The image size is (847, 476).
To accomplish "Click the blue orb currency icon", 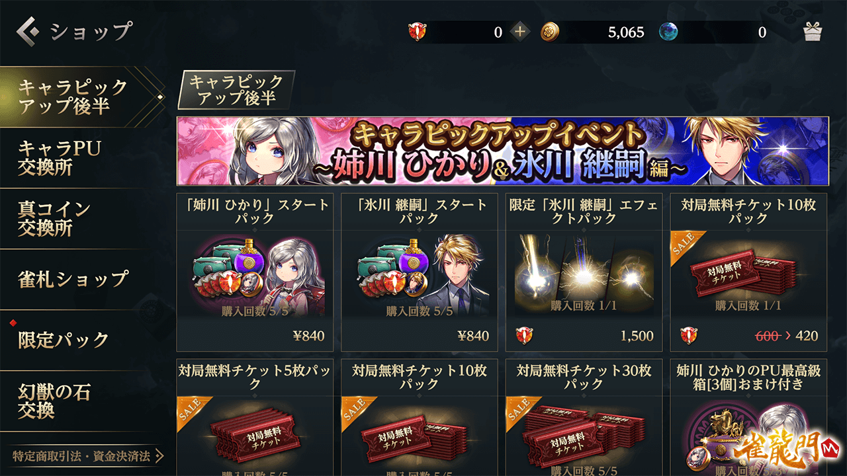I will coord(668,32).
